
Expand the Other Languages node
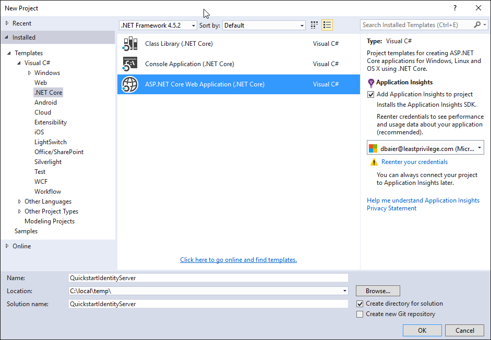19,202
